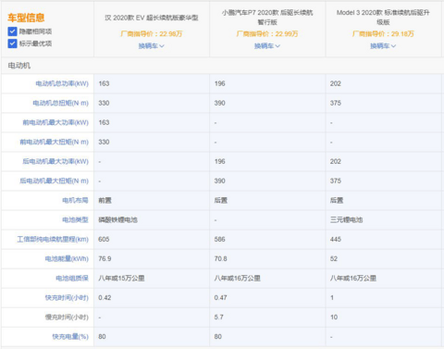The height and width of the screenshot is (349, 444).
Task: Click the Model 3 2020款 model title
Action: pos(383,18)
